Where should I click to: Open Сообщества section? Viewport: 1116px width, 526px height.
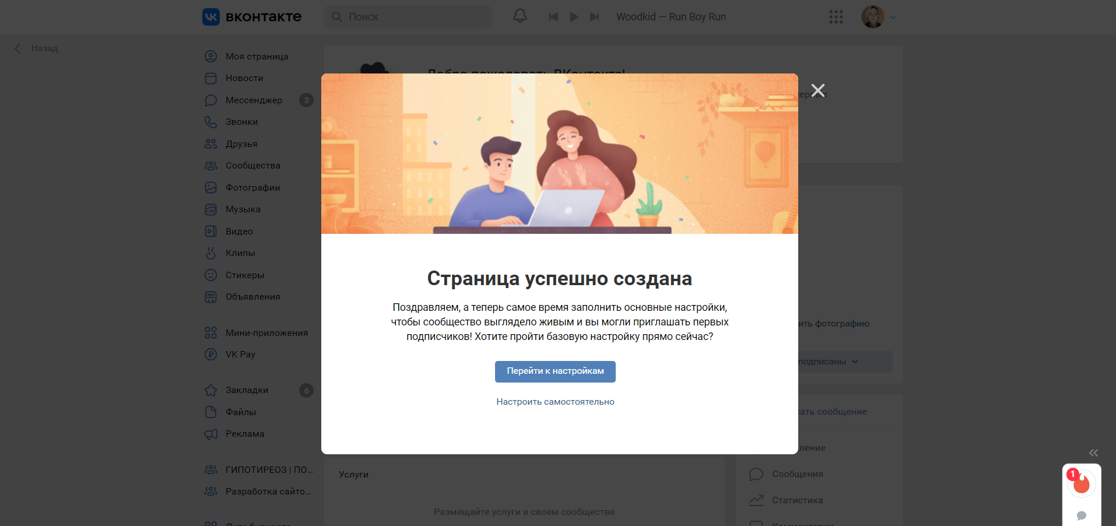coord(253,166)
